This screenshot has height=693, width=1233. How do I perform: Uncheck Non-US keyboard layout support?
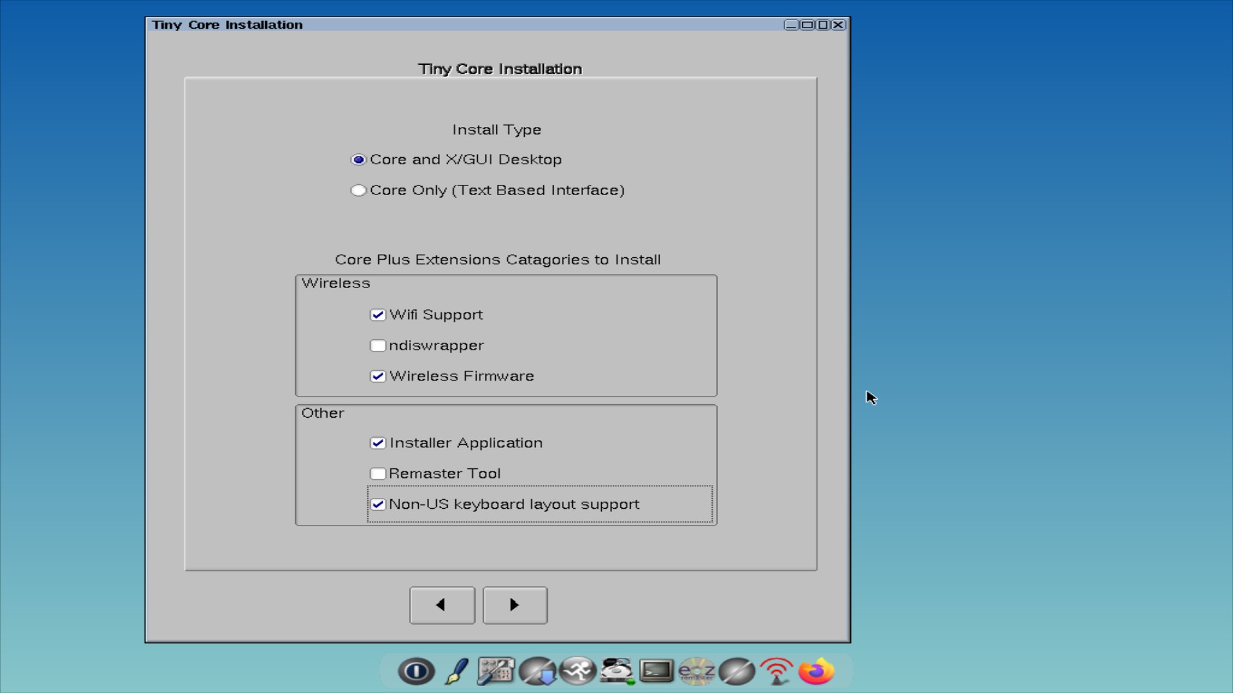(378, 504)
